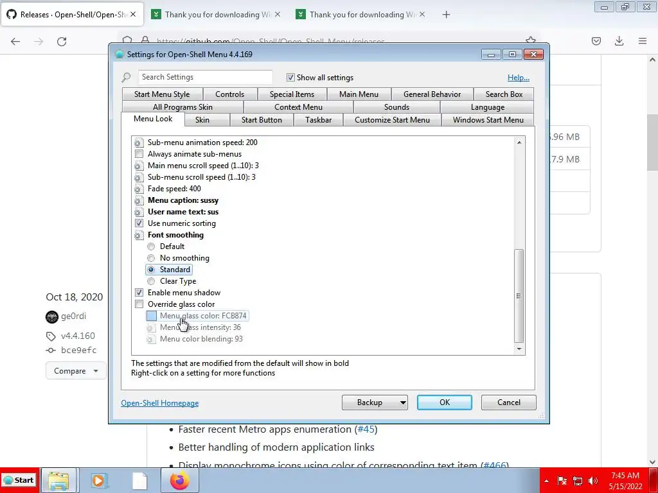Image resolution: width=658 pixels, height=493 pixels.
Task: Switch to the Sounds tab
Action: click(x=396, y=107)
